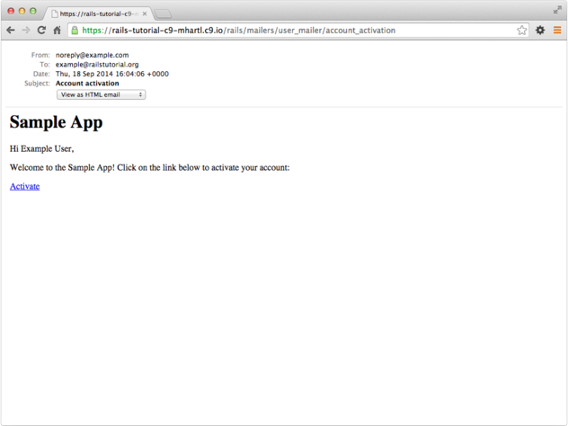Bookmark this page with the star icon
Screen dimensions: 568x426
(x=521, y=31)
